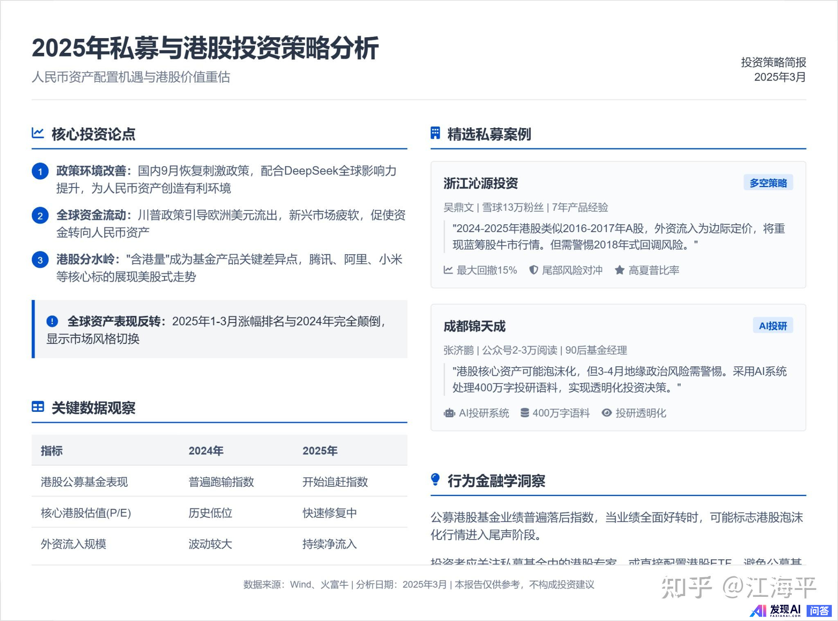Click the 2025年 column header
This screenshot has width=838, height=621.
tap(320, 451)
